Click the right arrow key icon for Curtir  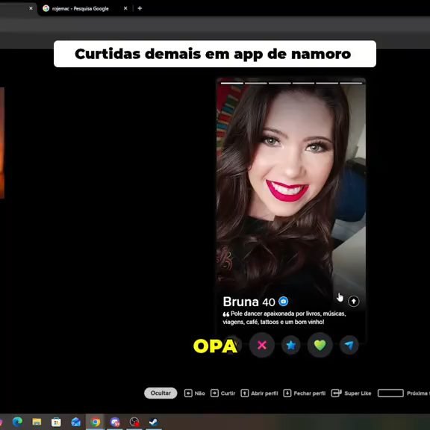pyautogui.click(x=214, y=393)
